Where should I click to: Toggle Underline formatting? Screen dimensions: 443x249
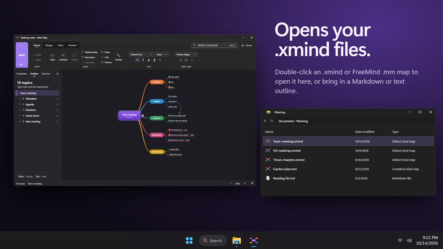[149, 60]
